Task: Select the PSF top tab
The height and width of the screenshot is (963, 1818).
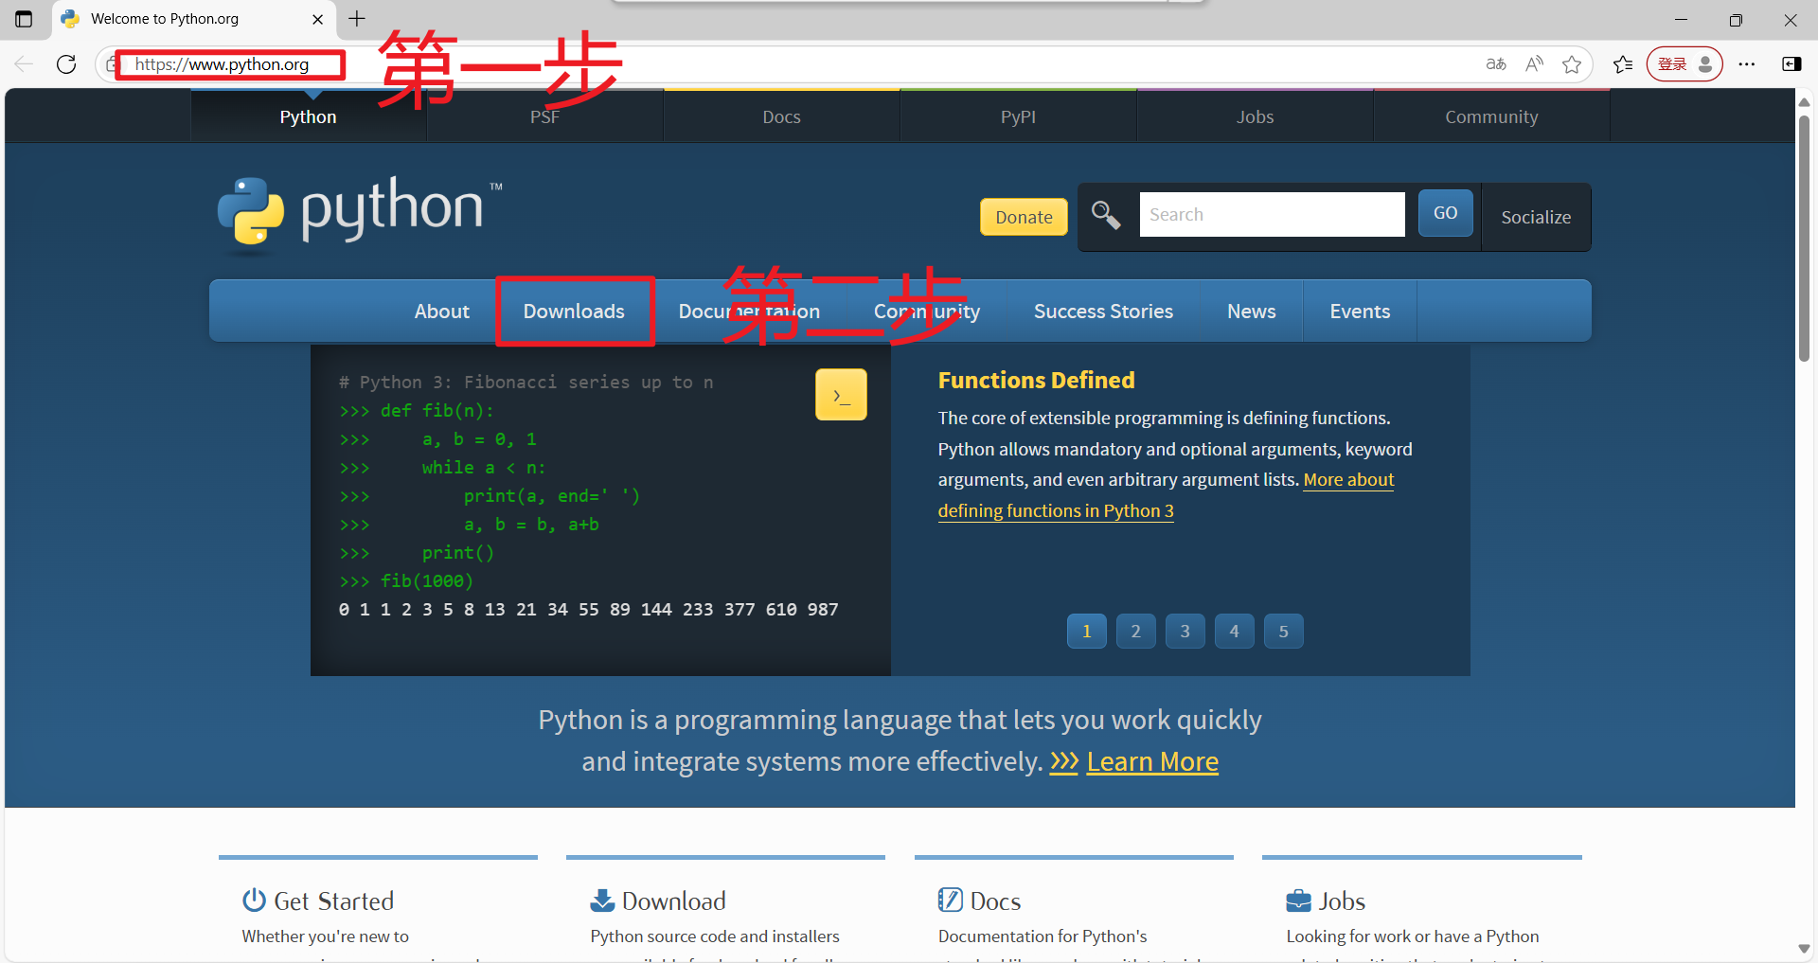Action: coord(544,116)
